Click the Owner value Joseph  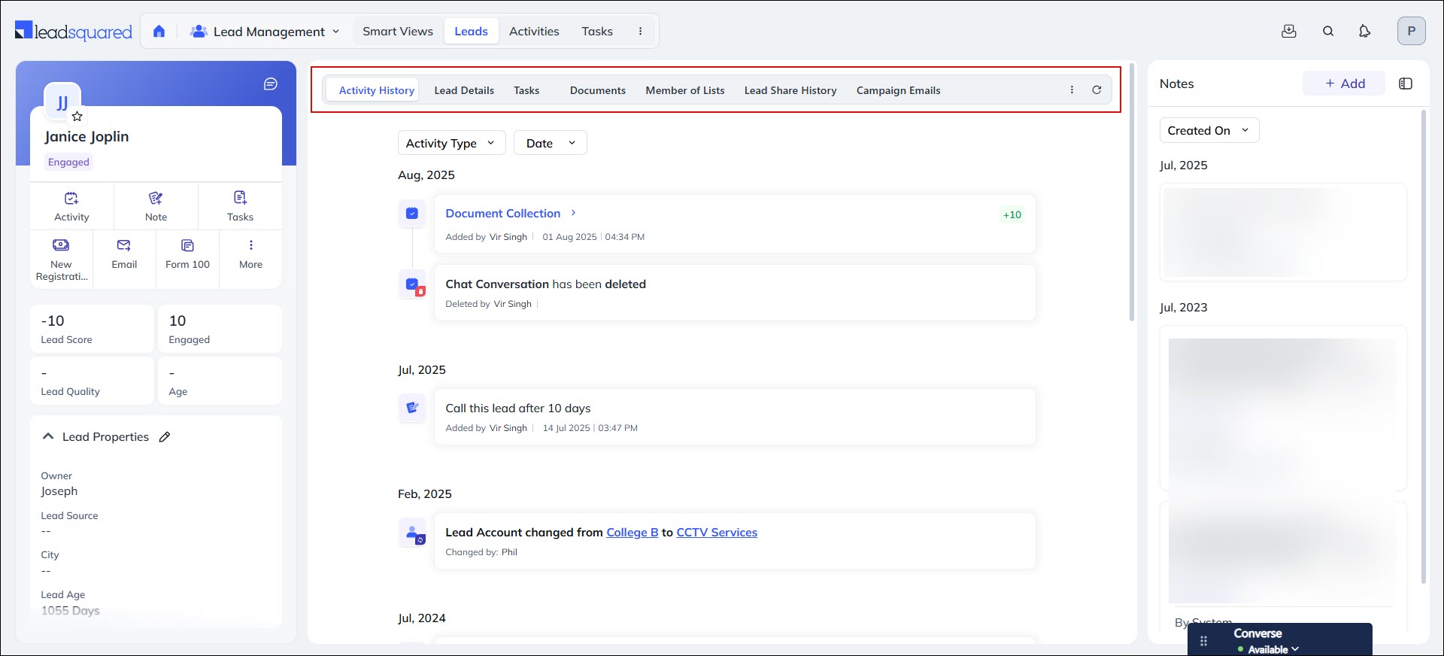pyautogui.click(x=59, y=491)
